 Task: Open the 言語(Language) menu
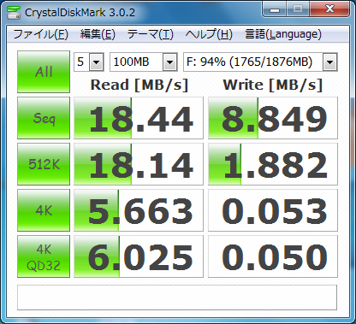click(x=283, y=34)
